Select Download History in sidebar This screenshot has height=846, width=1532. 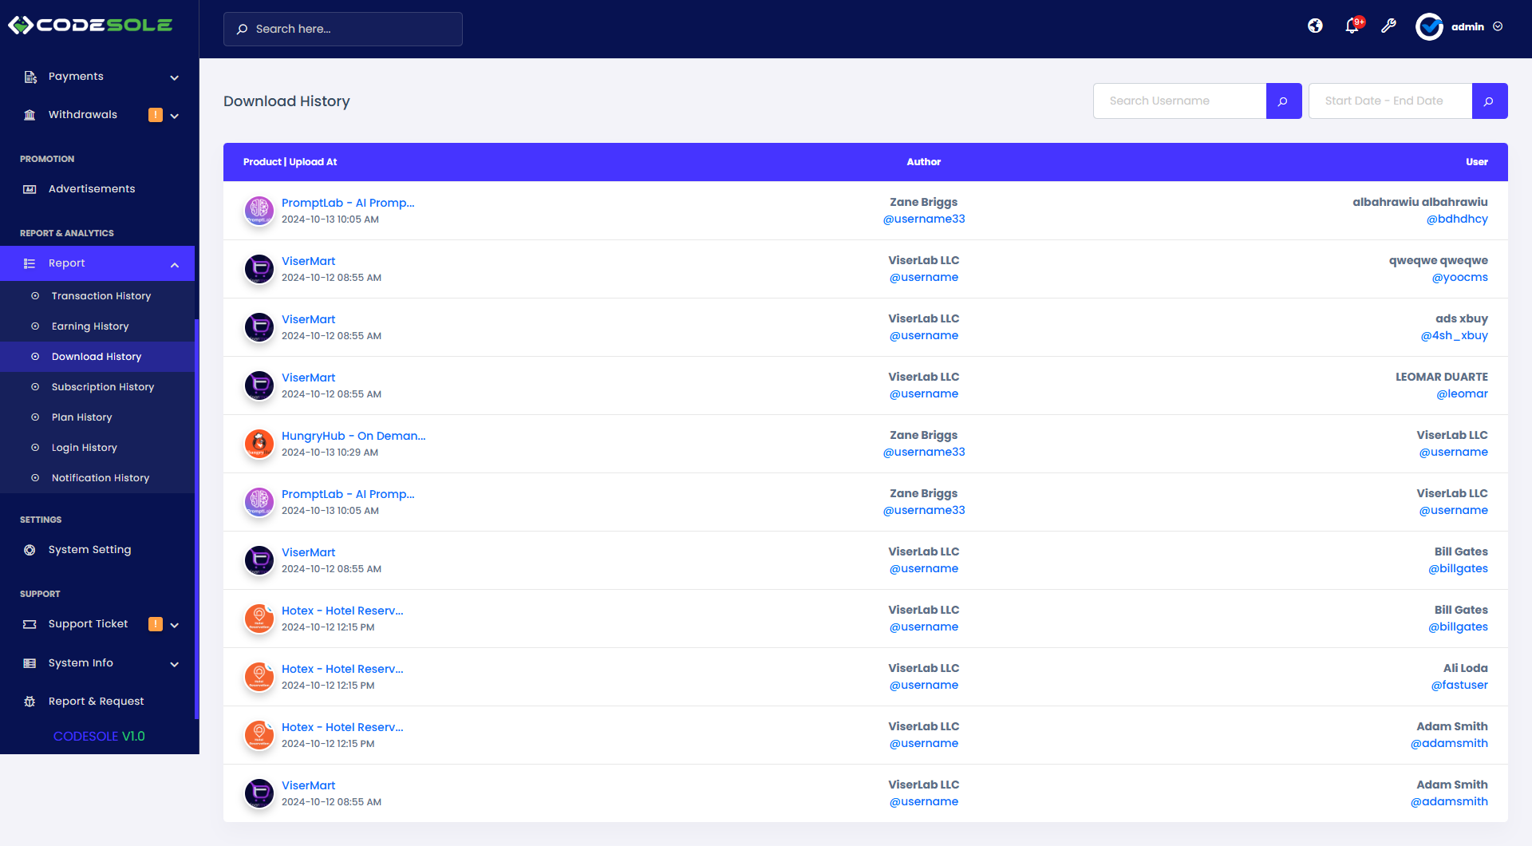tap(97, 357)
